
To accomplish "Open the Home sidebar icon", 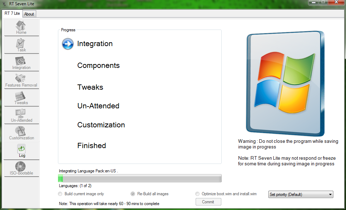I will (21, 27).
